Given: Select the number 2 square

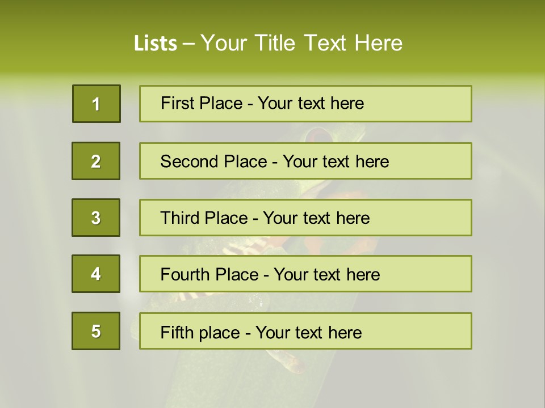Looking at the screenshot, I should 96,161.
